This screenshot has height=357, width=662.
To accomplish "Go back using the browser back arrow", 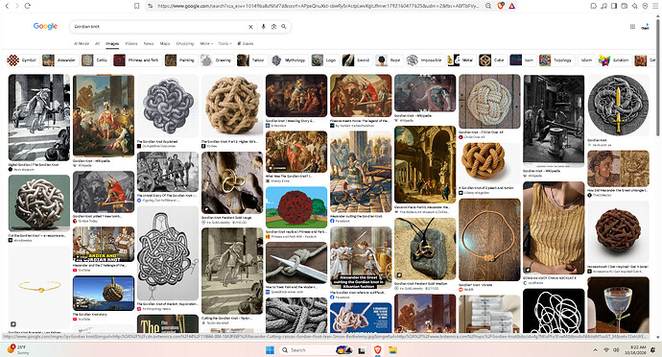I will [x=7, y=6].
